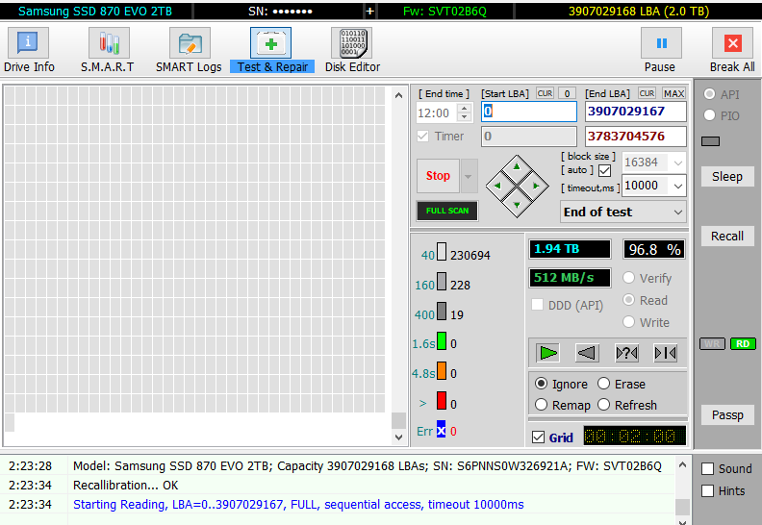Pause the running scan
The width and height of the screenshot is (762, 525).
[x=660, y=51]
